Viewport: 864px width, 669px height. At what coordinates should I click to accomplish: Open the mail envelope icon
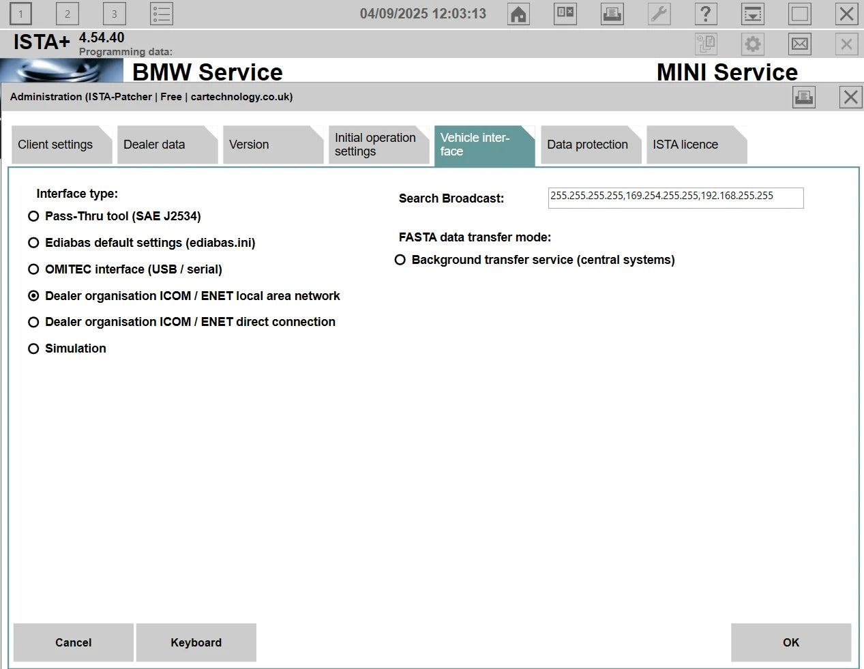point(799,44)
